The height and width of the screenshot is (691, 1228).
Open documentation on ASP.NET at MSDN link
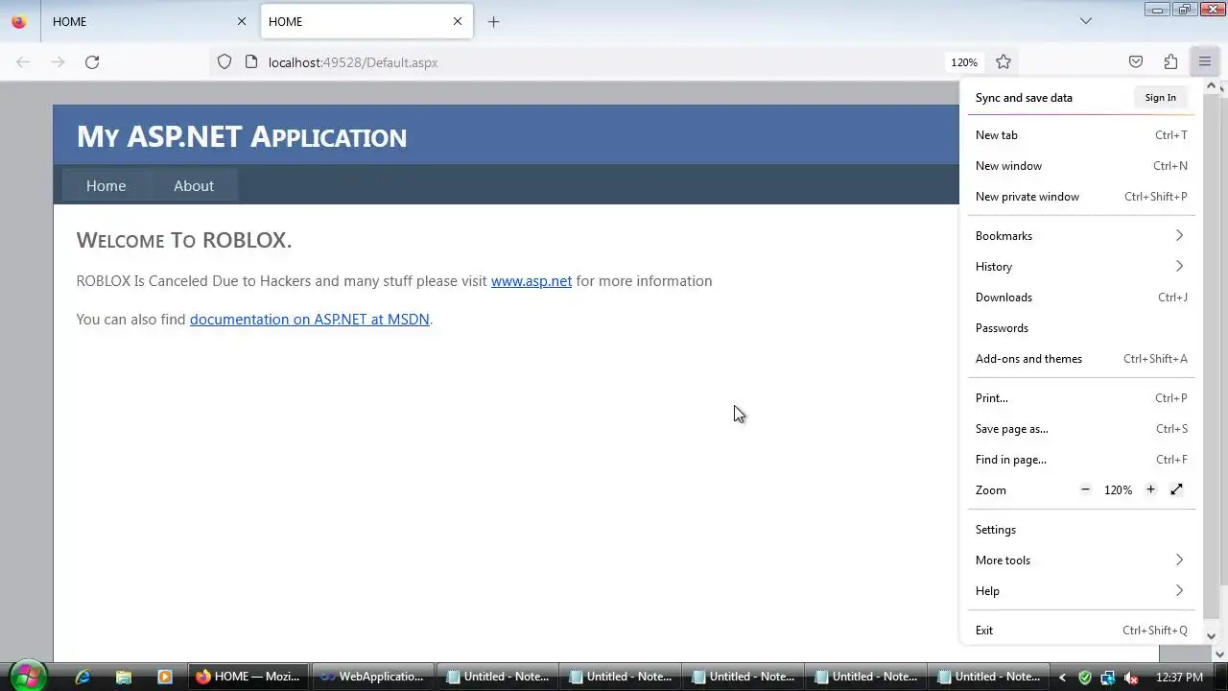tap(310, 320)
